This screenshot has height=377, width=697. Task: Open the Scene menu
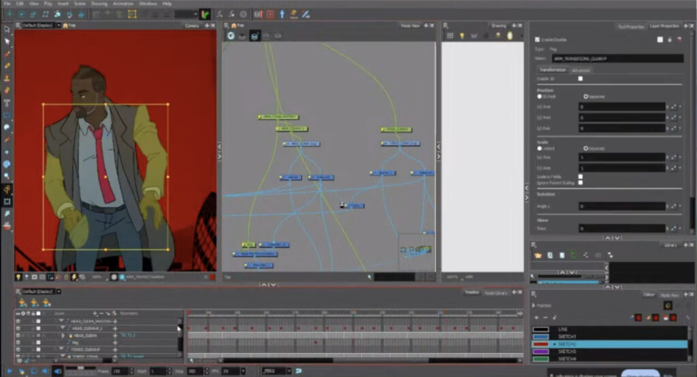point(80,3)
